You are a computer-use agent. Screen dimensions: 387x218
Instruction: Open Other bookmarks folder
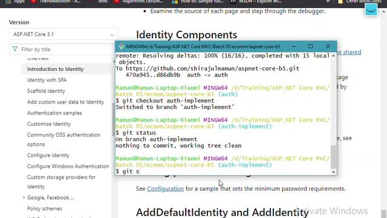tap(360, 1)
